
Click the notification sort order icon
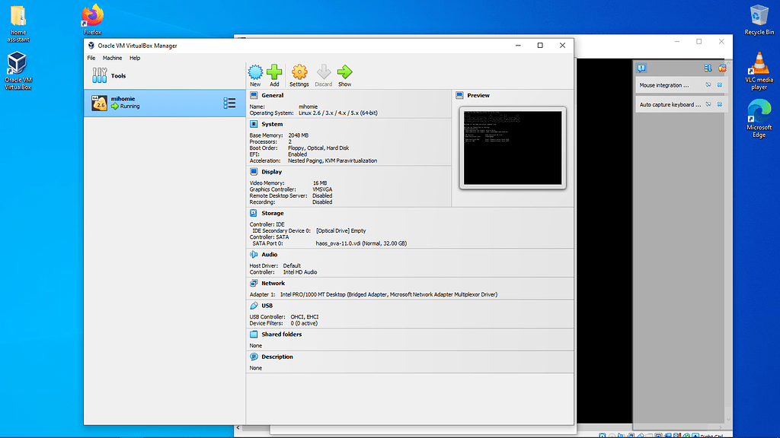coord(708,68)
